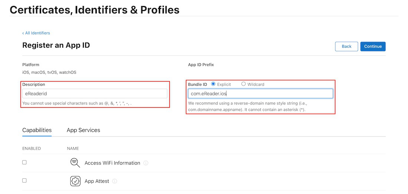Focus the Description text field

click(95, 93)
